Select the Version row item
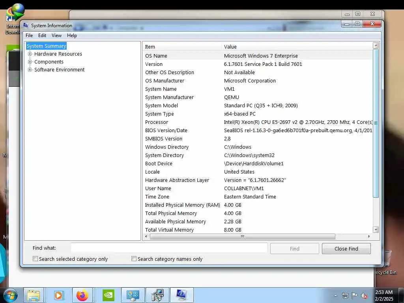The width and height of the screenshot is (404, 303). [x=258, y=64]
